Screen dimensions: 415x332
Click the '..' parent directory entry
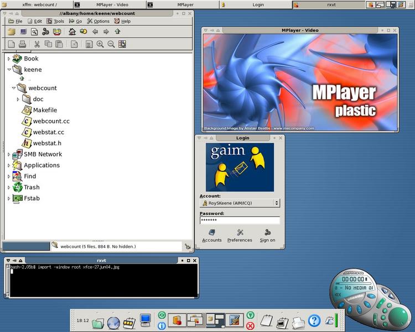25,79
